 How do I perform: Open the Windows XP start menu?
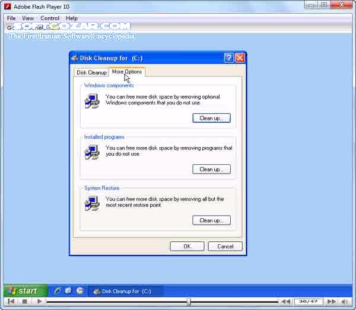26,290
